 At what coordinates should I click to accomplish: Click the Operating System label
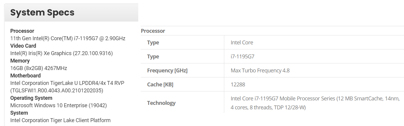coord(31,98)
